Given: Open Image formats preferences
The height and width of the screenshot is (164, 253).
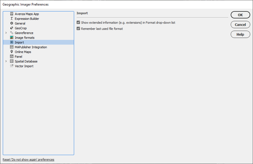Looking at the screenshot, I should [25, 38].
